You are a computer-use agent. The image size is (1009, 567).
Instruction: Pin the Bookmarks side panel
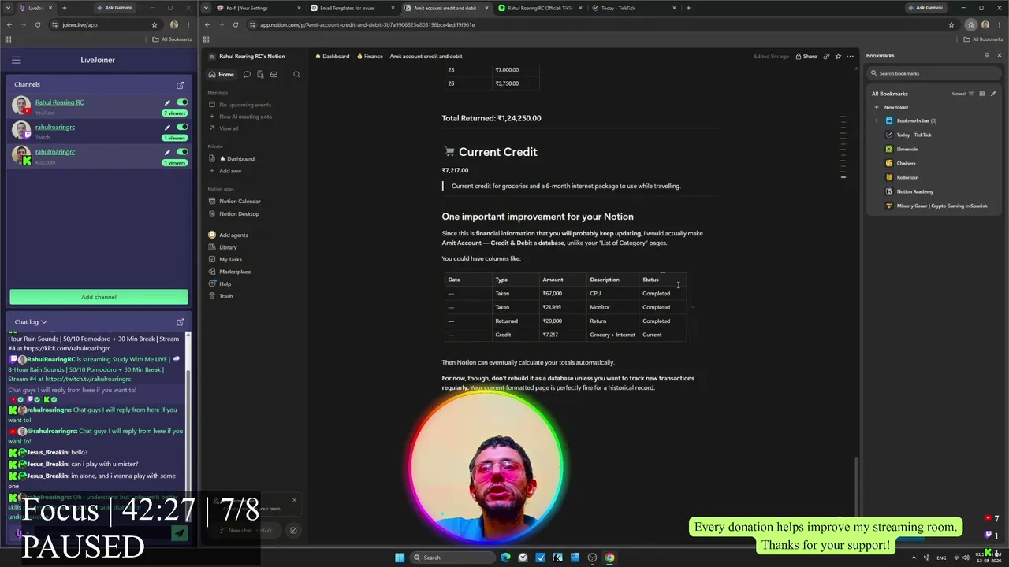pyautogui.click(x=987, y=56)
